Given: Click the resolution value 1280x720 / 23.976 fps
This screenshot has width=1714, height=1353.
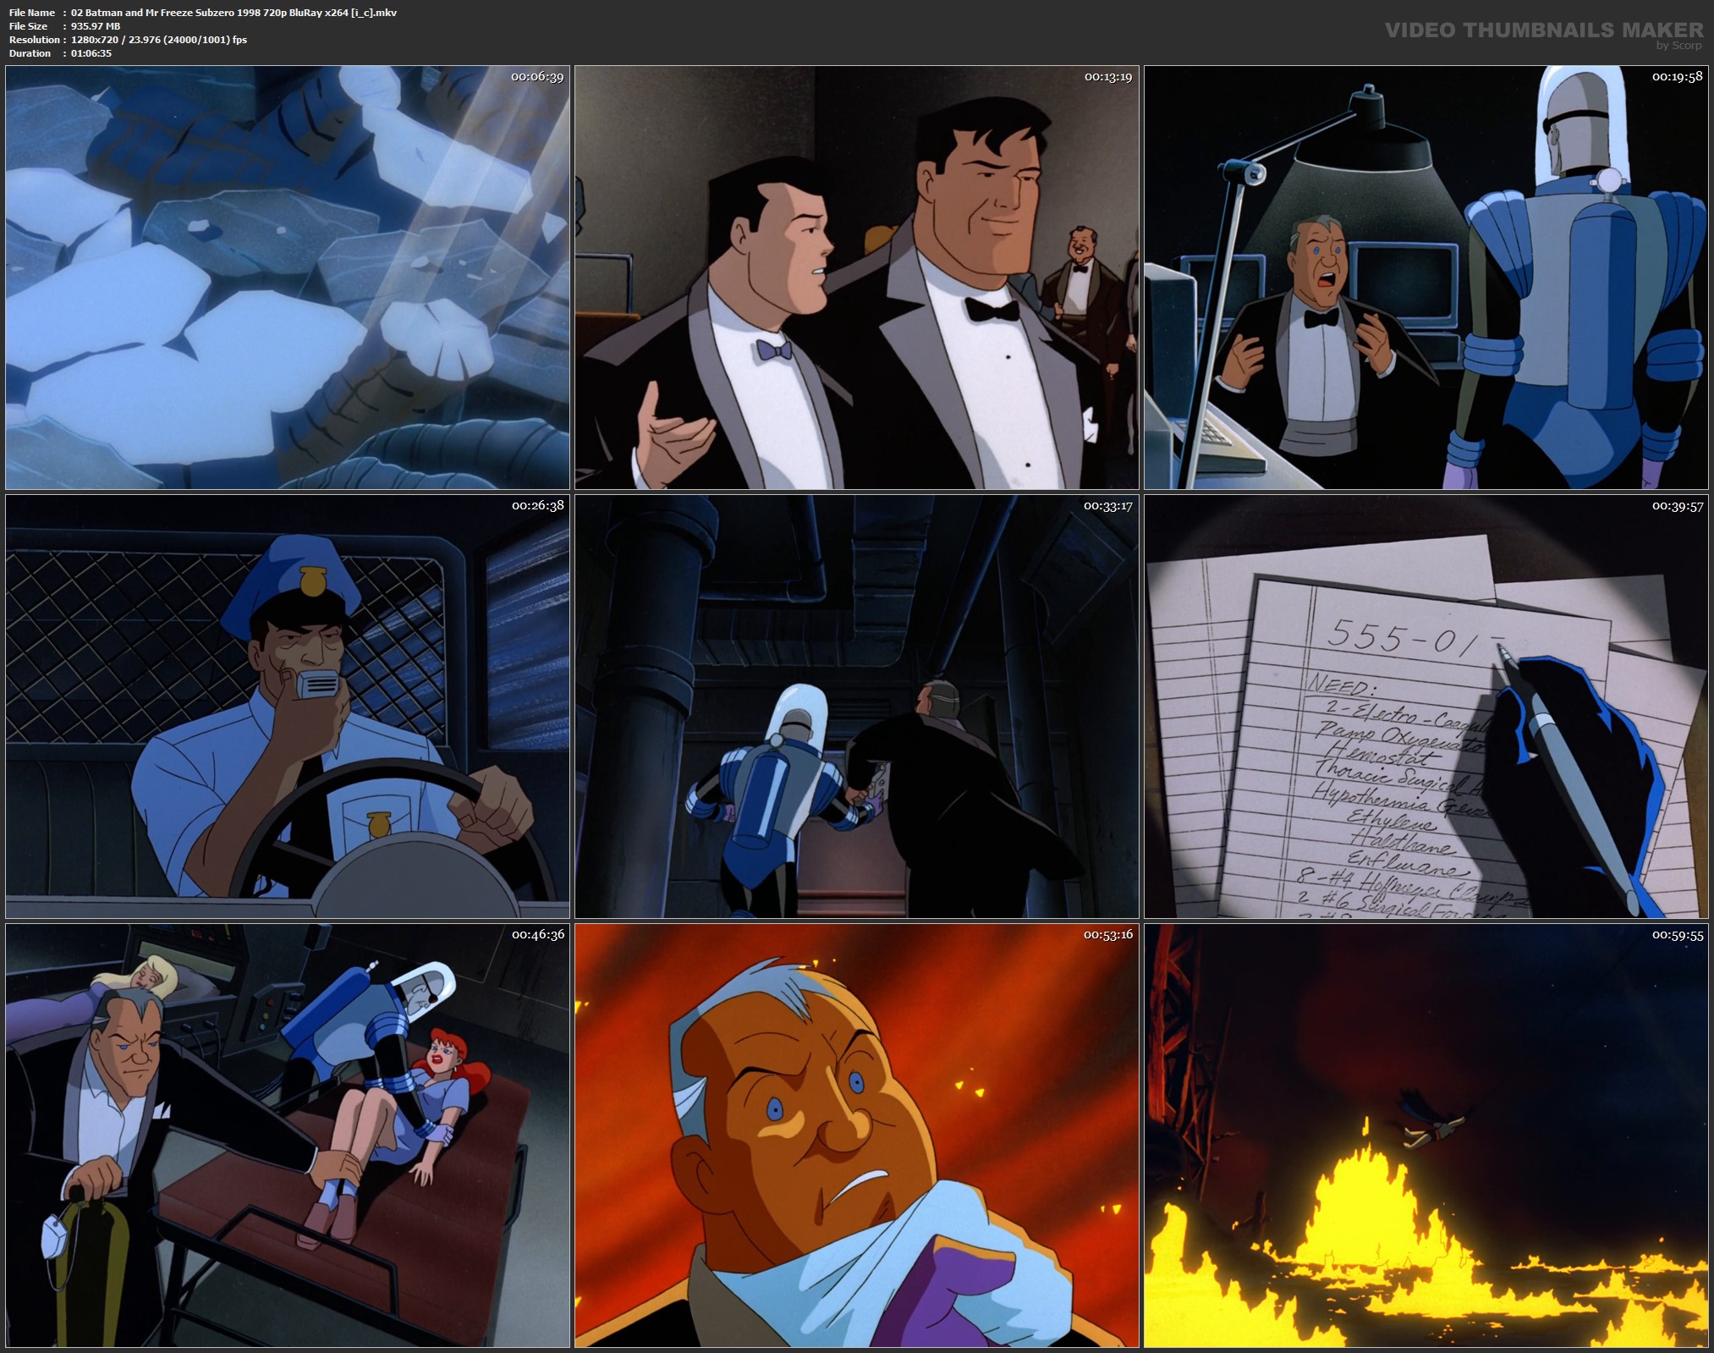Looking at the screenshot, I should [x=159, y=40].
